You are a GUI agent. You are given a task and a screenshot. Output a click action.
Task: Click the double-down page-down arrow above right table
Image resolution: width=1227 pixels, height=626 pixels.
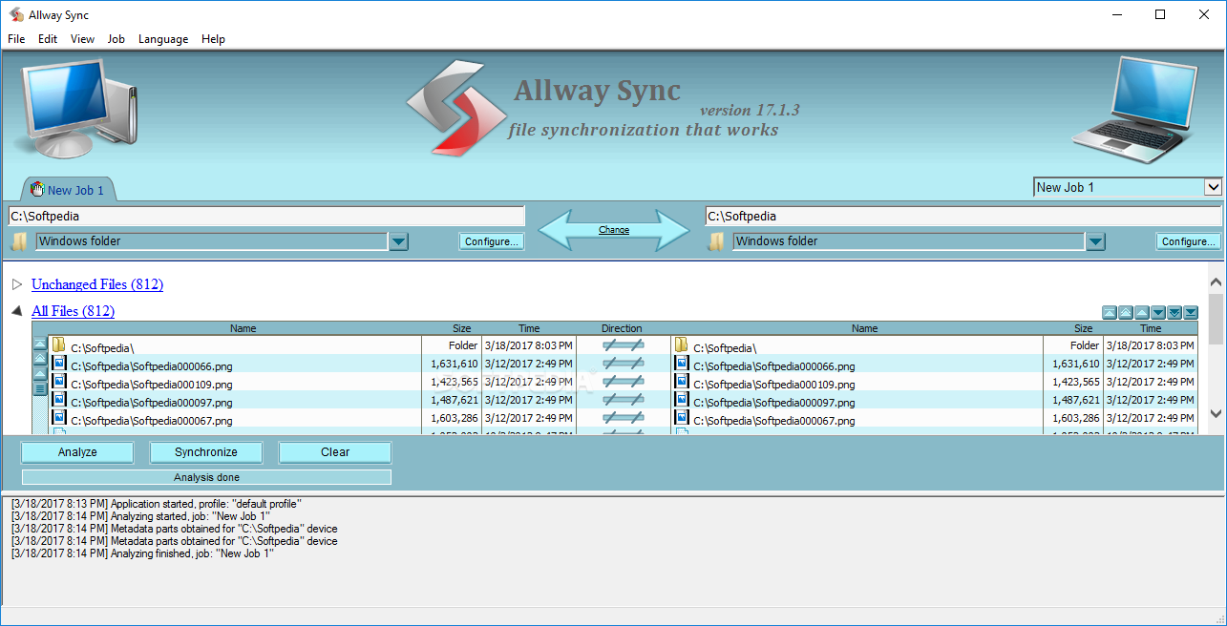(1174, 312)
